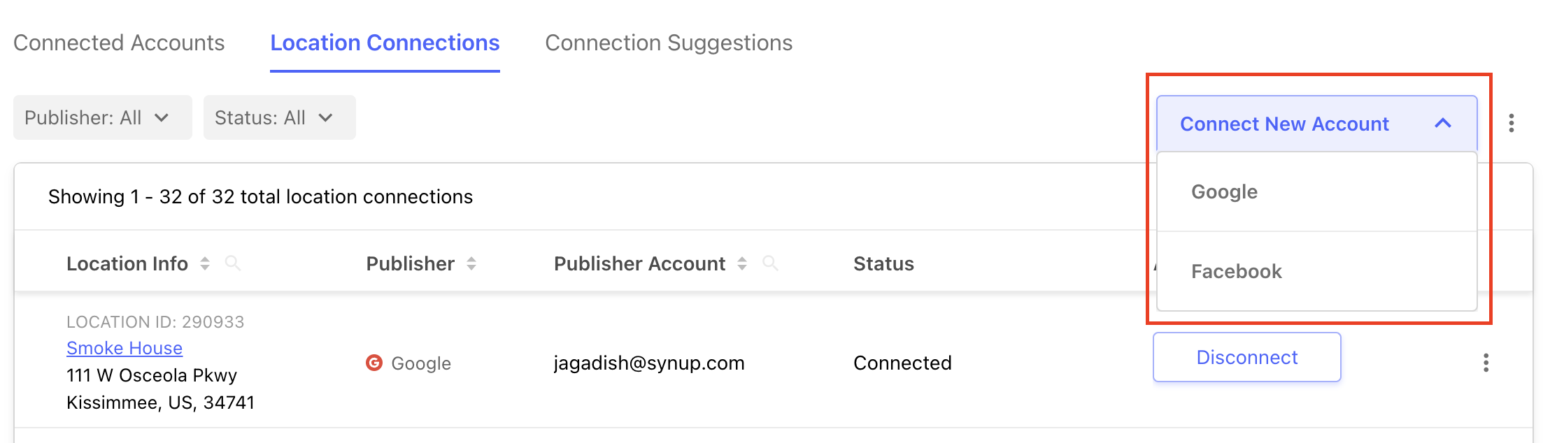Open the Smoke House location link

(125, 348)
